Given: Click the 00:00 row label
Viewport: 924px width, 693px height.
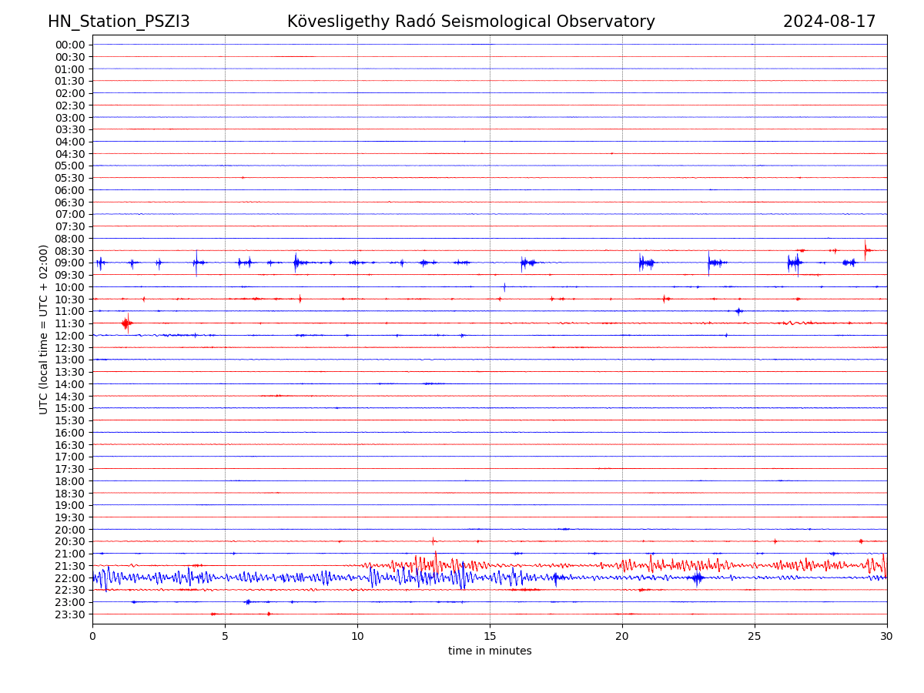Looking at the screenshot, I should point(70,45).
